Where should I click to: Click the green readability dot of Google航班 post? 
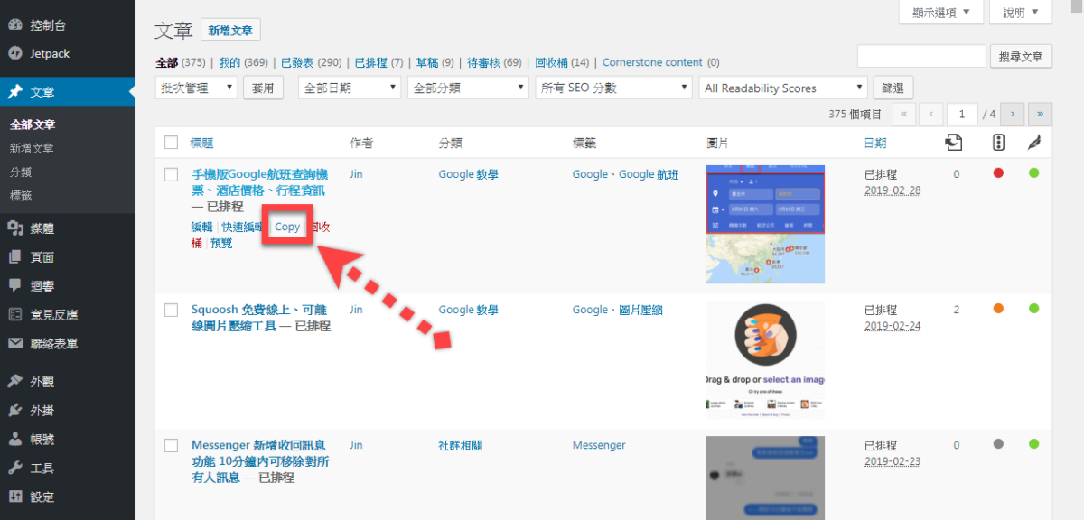click(1033, 173)
